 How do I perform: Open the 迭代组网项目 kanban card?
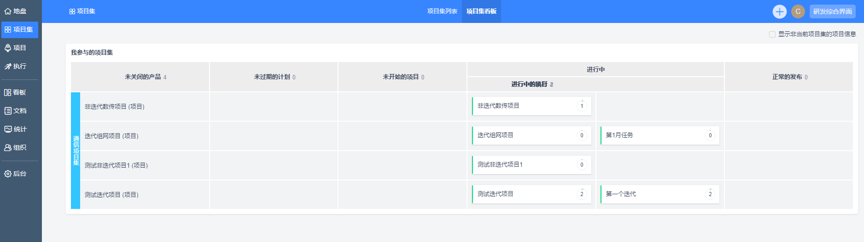[531, 135]
